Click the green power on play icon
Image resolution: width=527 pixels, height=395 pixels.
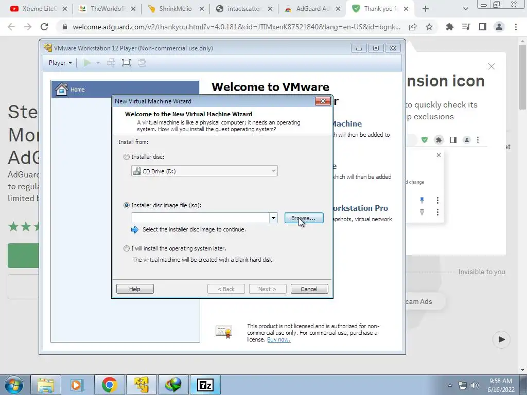tap(87, 63)
